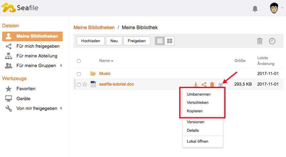Select Kopieren in the file menu
This screenshot has height=157, width=286.
pyautogui.click(x=195, y=111)
